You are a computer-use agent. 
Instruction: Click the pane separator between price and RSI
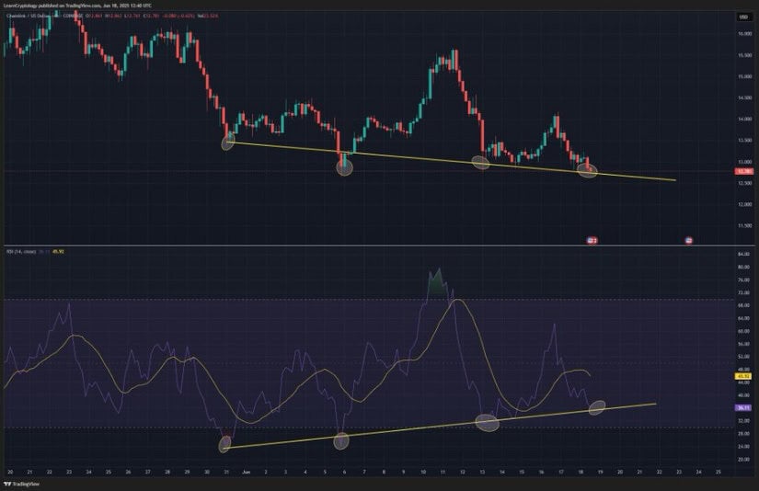click(379, 245)
